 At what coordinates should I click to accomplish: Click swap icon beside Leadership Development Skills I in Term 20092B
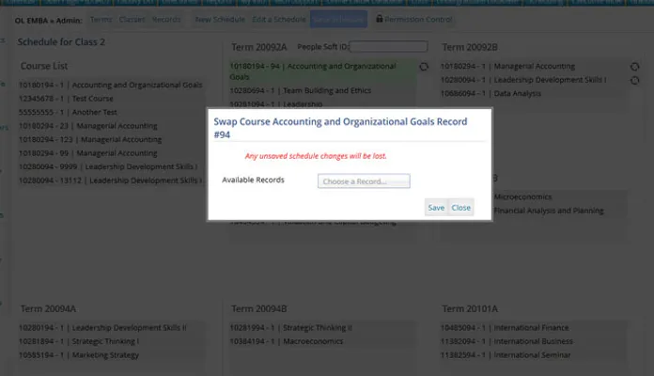(x=635, y=81)
